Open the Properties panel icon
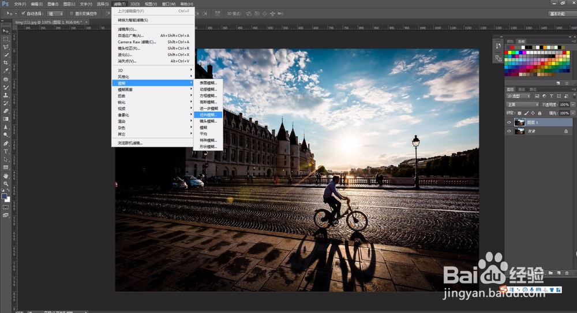This screenshot has height=313, width=577. [x=498, y=58]
